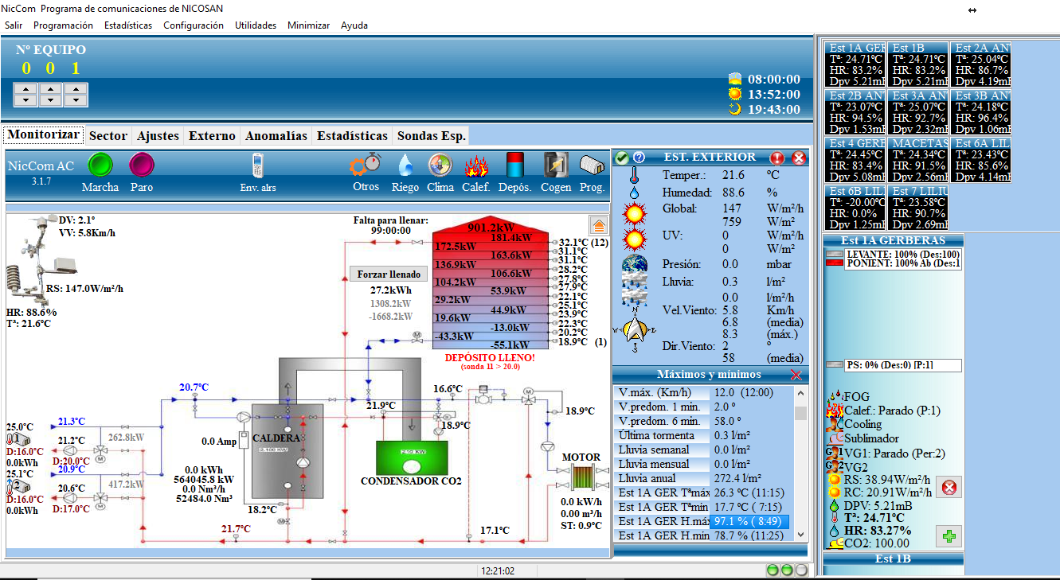This screenshot has height=580, width=1060.
Task: Click the Est 1B section header
Action: coord(893,559)
